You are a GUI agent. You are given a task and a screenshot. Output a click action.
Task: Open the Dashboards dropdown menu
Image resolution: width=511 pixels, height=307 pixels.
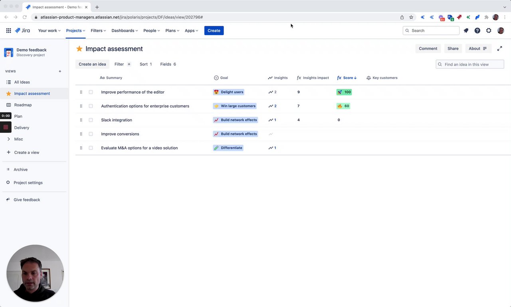pyautogui.click(x=125, y=31)
